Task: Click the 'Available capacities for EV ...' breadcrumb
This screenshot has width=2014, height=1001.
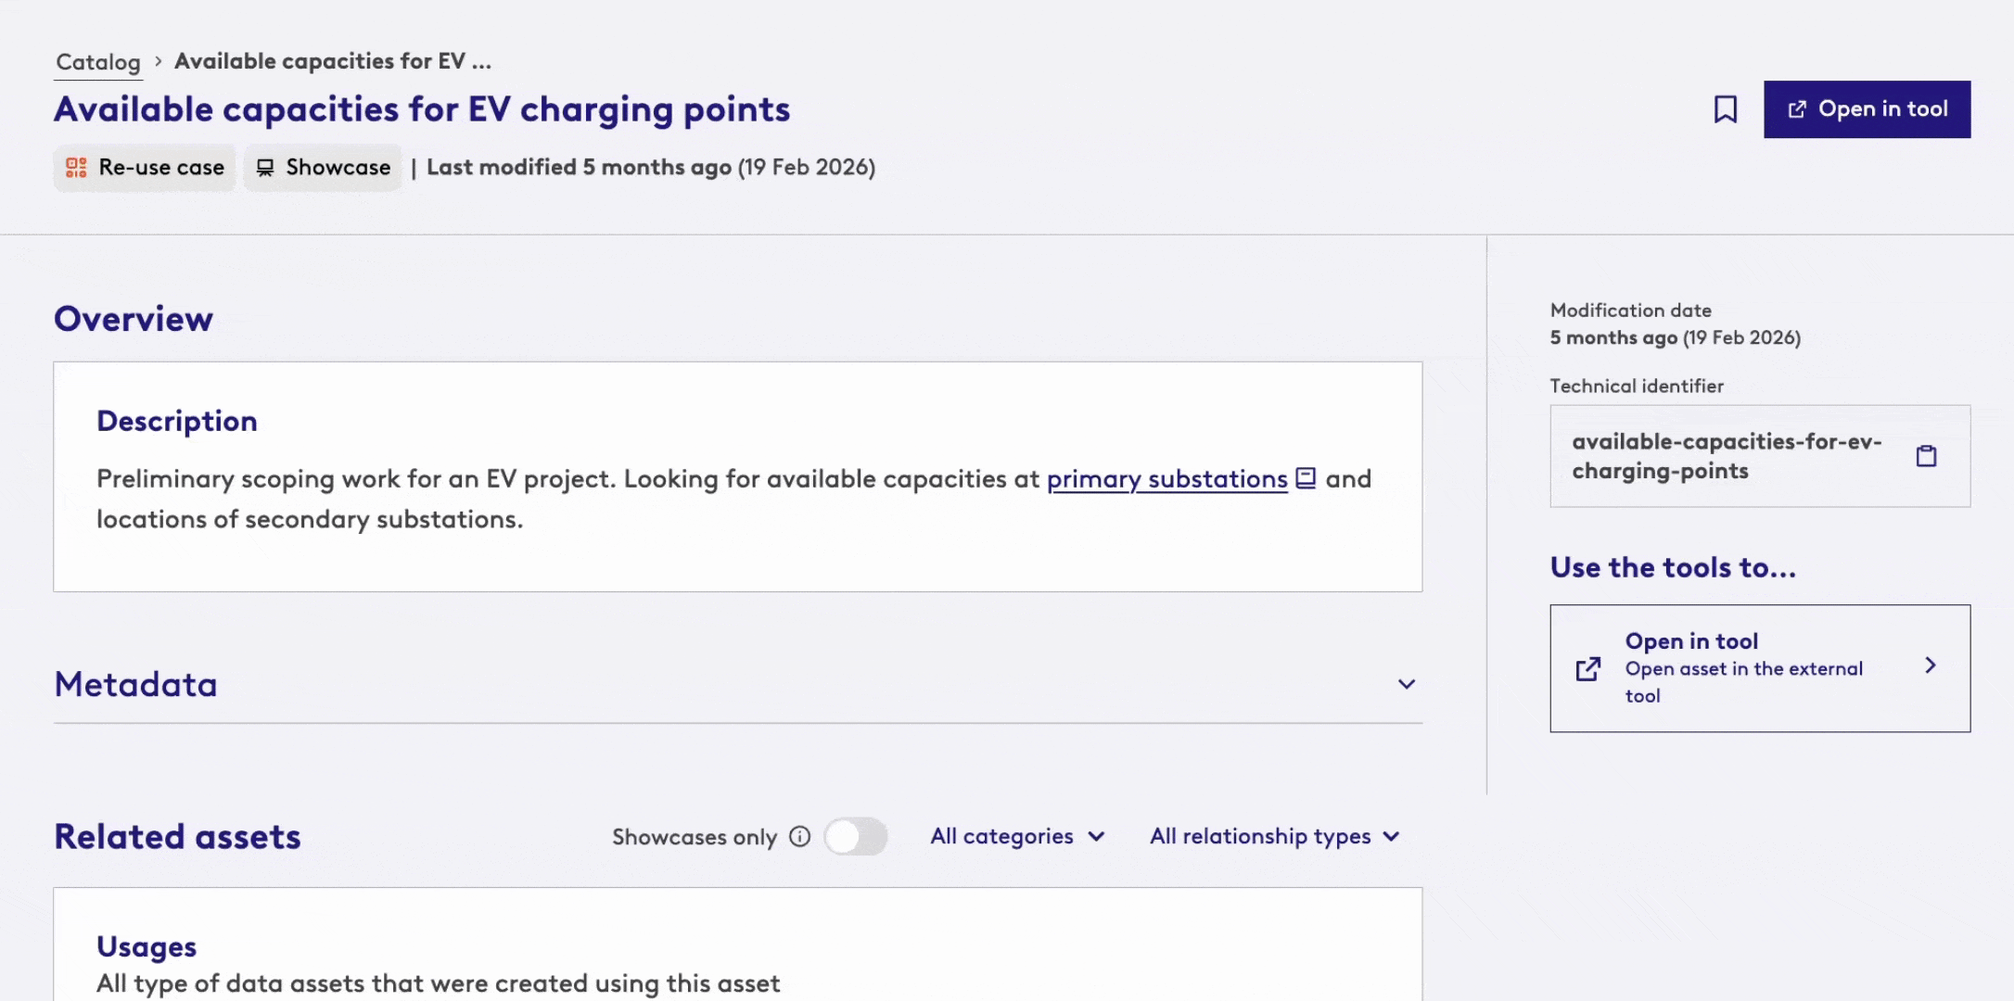Action: 333,61
